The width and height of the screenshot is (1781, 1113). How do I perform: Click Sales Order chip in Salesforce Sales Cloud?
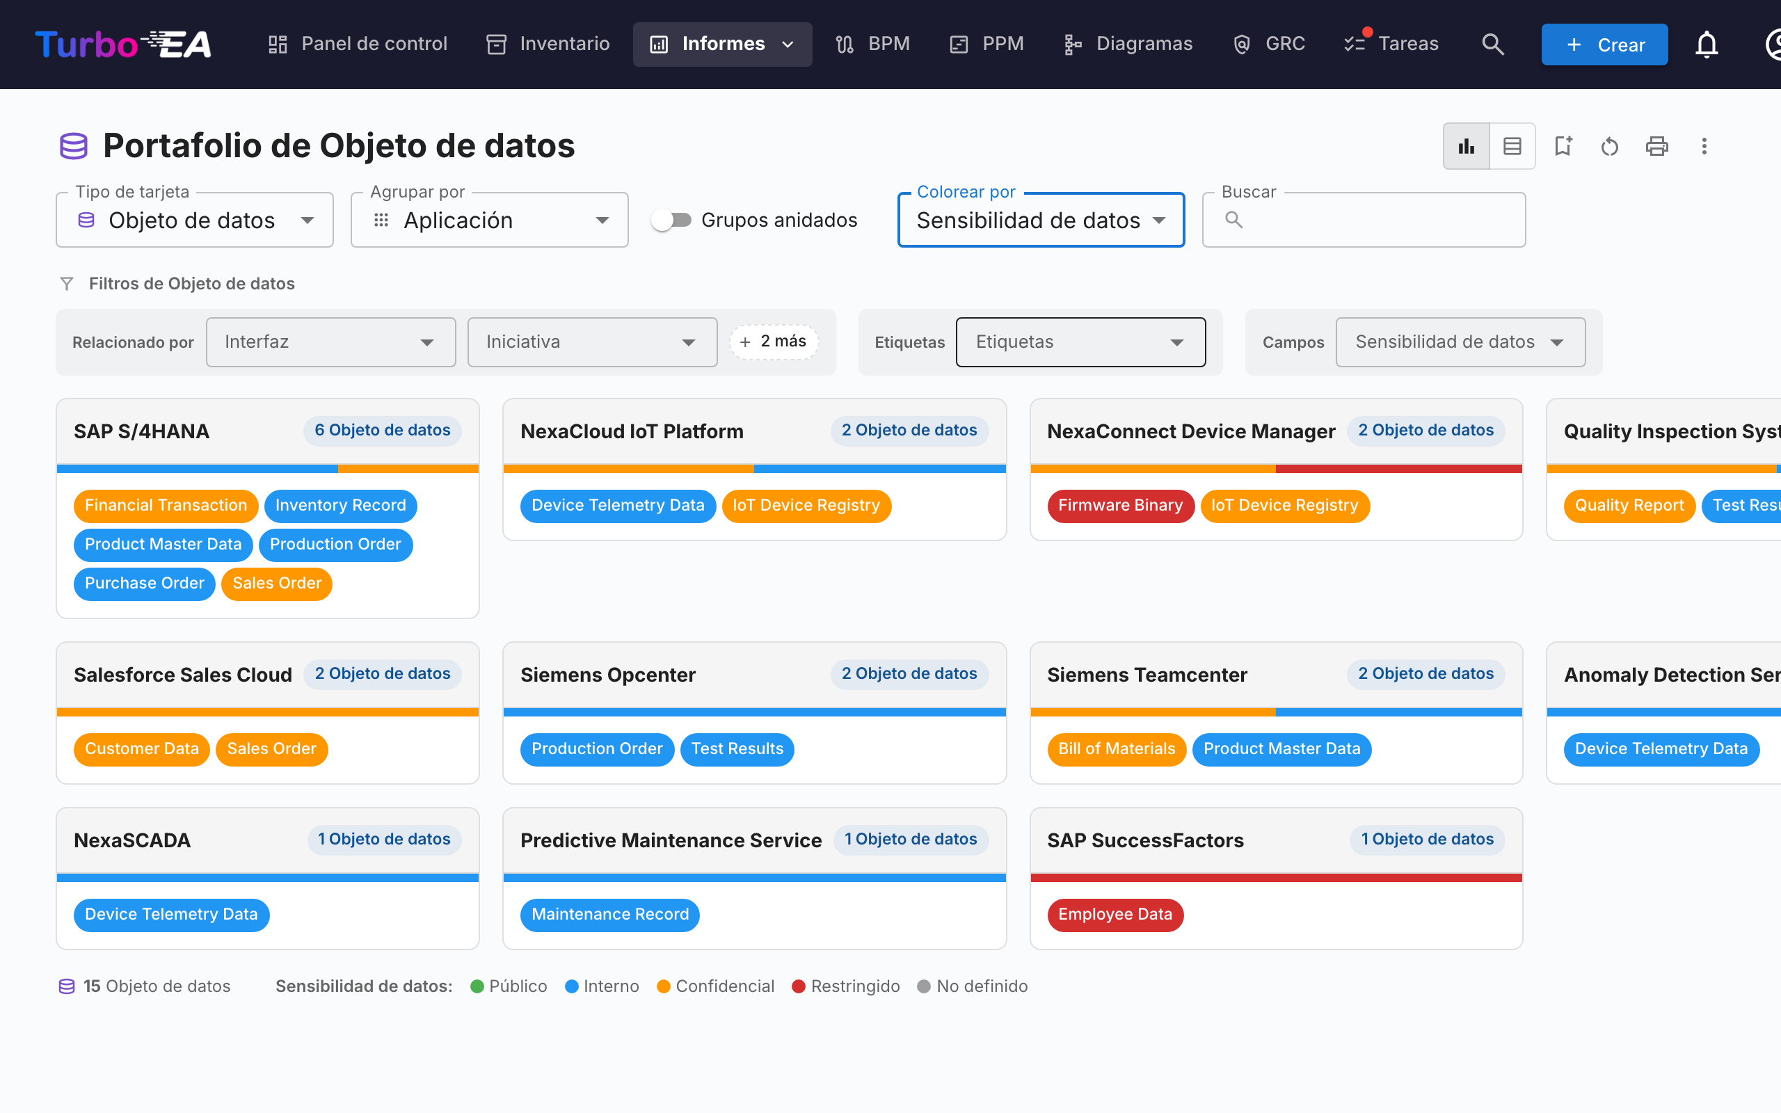[x=271, y=749]
